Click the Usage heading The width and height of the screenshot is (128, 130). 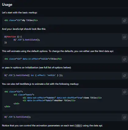pos(7,5)
